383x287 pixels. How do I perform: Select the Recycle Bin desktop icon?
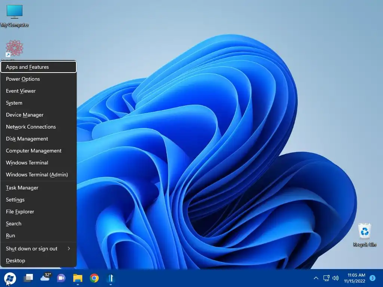[x=365, y=235]
